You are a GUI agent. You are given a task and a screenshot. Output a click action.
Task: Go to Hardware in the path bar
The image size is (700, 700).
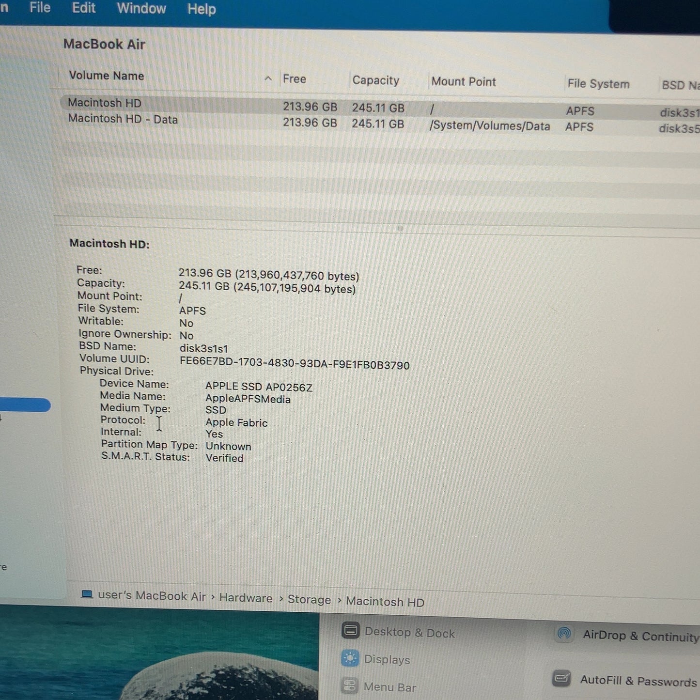(x=246, y=598)
